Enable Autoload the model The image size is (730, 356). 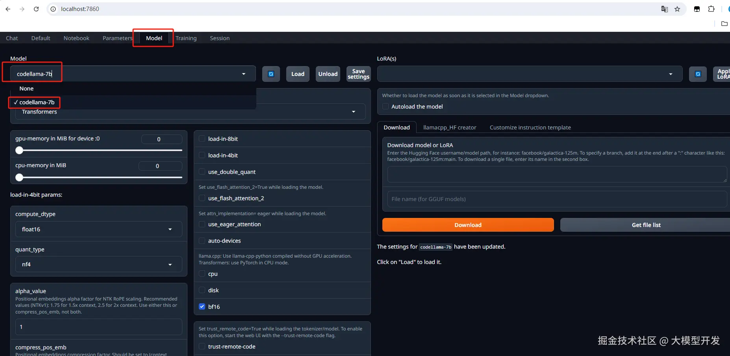click(385, 107)
